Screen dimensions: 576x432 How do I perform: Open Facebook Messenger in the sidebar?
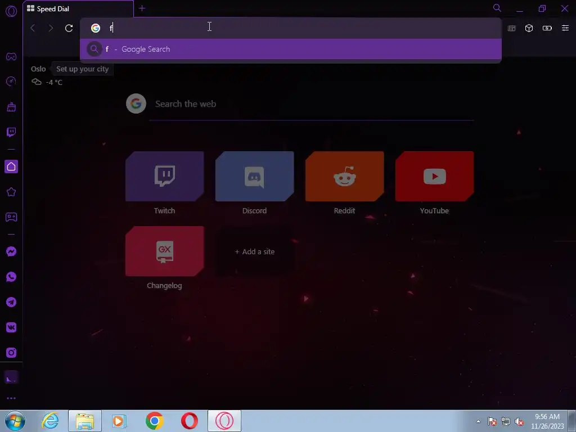coord(11,251)
